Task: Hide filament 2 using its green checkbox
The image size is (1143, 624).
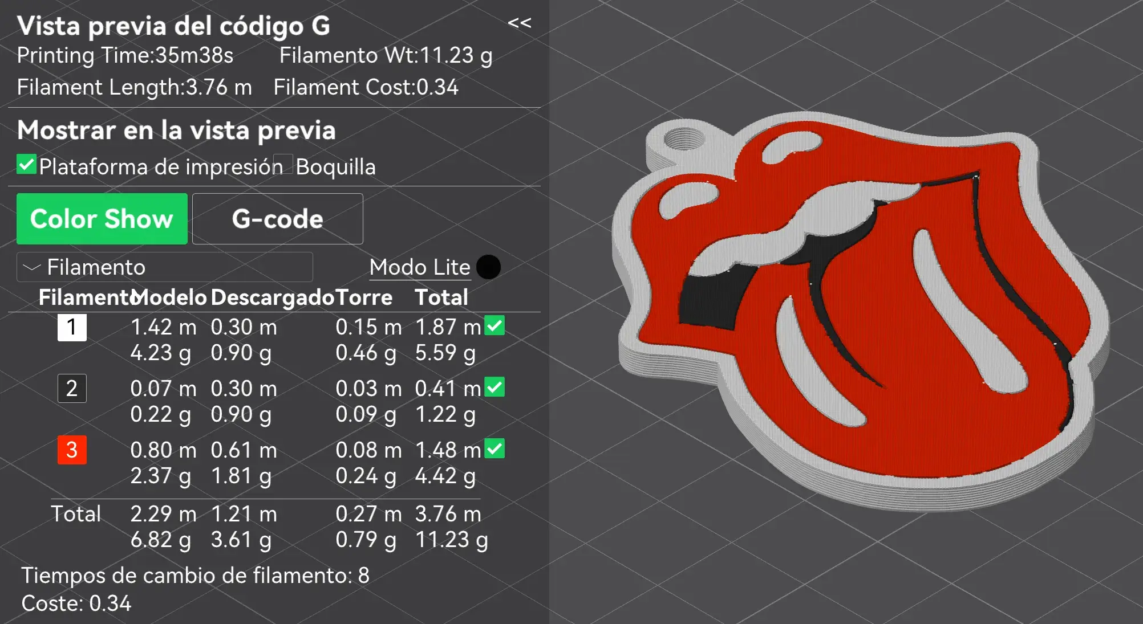Action: 495,387
